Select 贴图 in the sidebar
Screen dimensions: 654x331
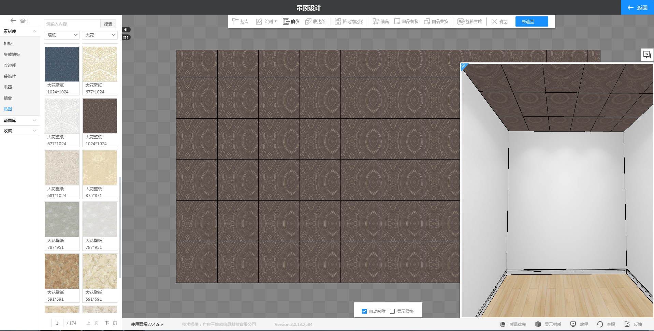tap(8, 109)
